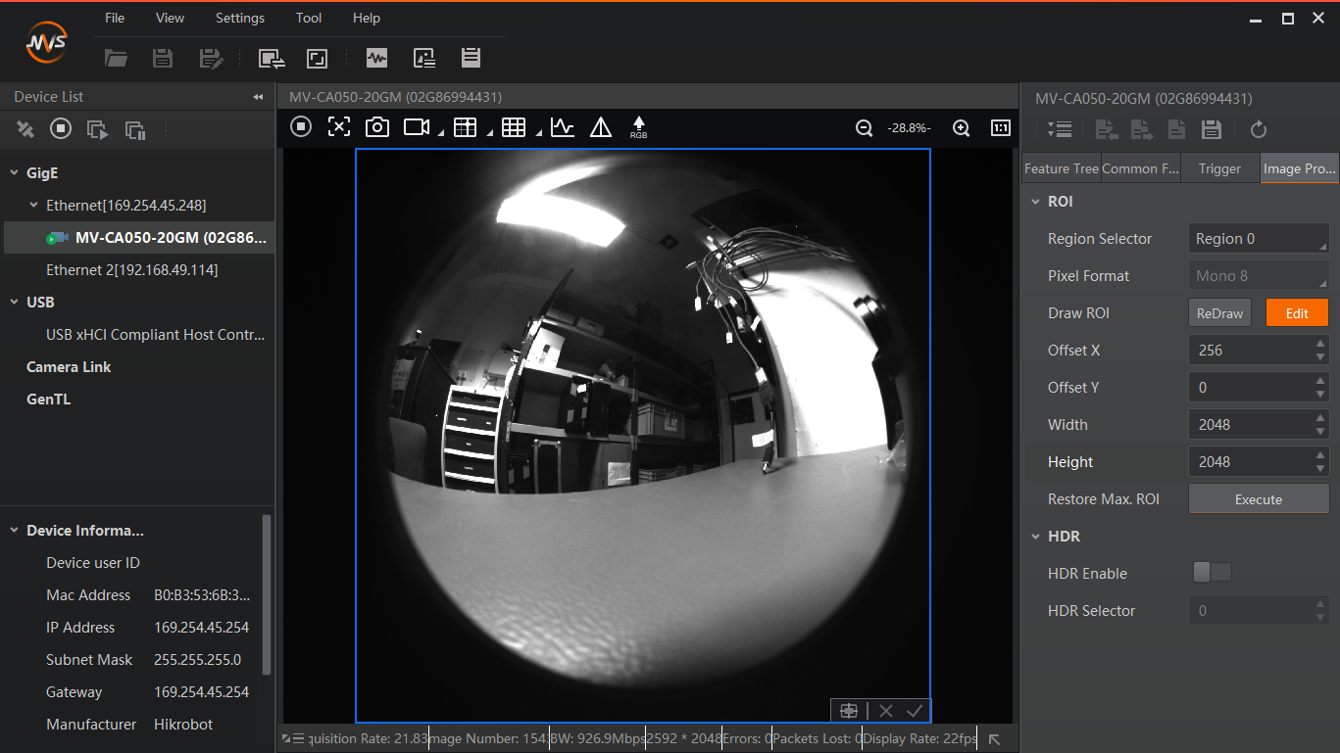Refresh the camera feature list

(1258, 129)
